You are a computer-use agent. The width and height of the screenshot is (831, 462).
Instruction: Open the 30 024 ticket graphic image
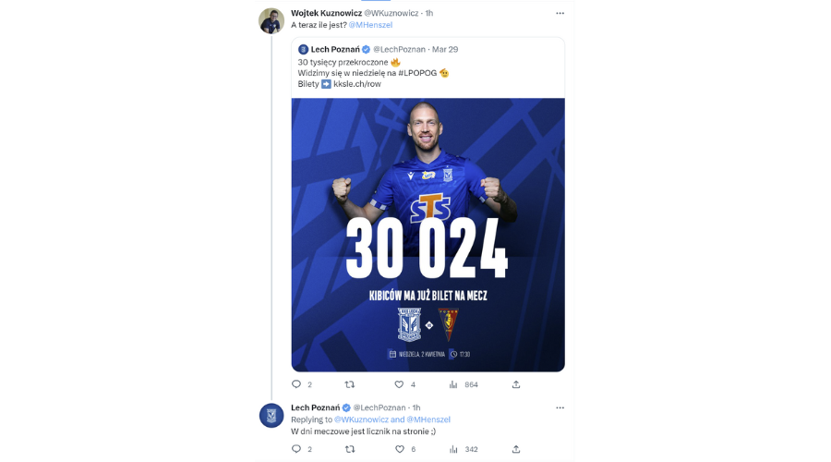(428, 235)
